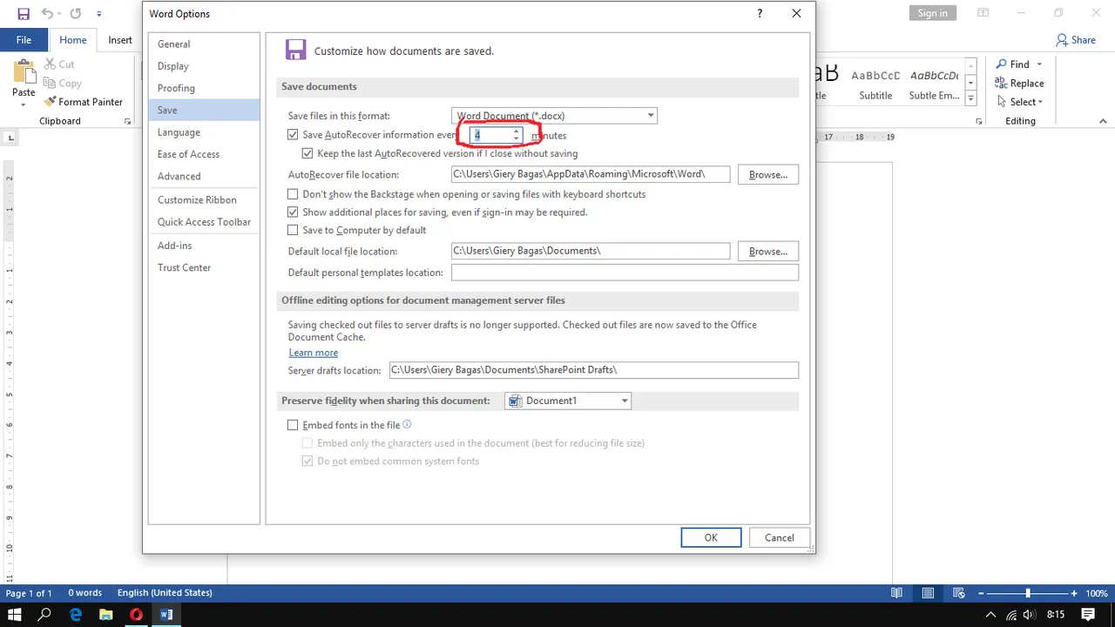
Task: Click the Help question mark in dialog
Action: coord(760,14)
